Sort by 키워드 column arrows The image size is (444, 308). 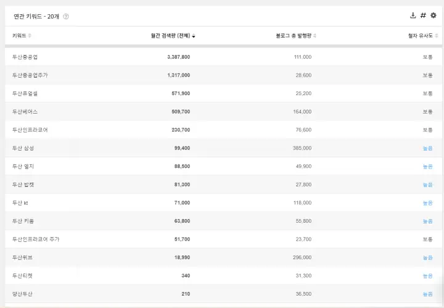point(30,36)
